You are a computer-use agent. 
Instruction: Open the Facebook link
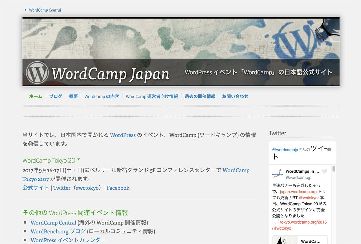point(118,188)
